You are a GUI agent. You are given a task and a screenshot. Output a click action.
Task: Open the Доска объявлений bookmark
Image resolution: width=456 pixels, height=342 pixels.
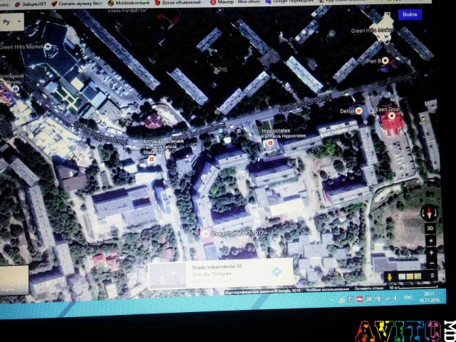[x=177, y=3]
